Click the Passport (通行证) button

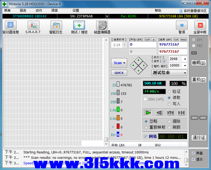coord(199,138)
